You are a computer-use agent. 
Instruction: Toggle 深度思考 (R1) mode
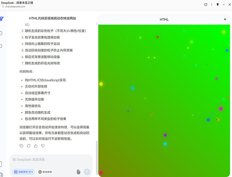[x=23, y=172]
